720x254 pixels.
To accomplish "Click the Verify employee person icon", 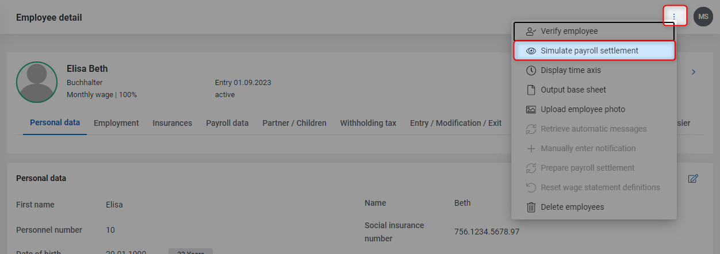I will pos(531,31).
